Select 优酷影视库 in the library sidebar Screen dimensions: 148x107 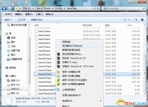pyautogui.click(x=15, y=59)
